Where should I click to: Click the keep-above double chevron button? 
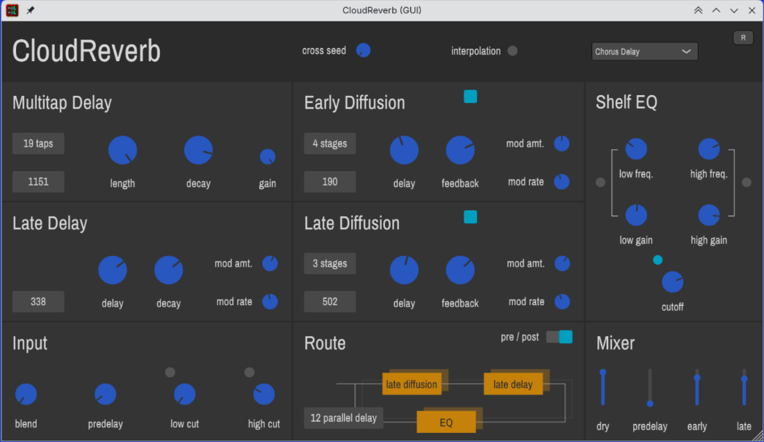[x=698, y=10]
